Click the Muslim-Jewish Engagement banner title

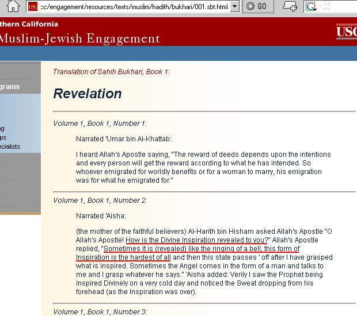79,38
